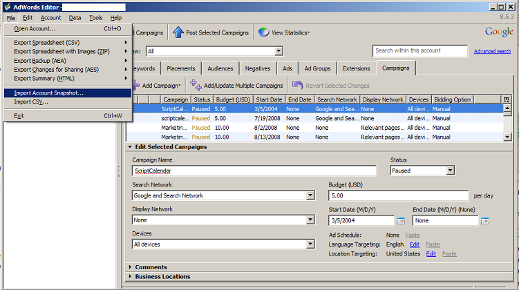Click the campaign table scroll-up arrow

point(507,108)
